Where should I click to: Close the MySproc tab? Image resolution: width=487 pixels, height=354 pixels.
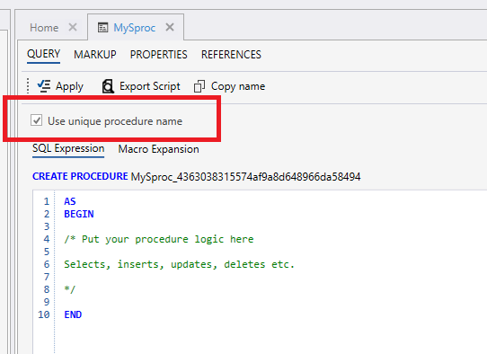[x=170, y=27]
